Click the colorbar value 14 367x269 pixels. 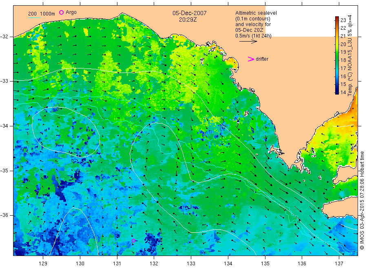pos(343,92)
